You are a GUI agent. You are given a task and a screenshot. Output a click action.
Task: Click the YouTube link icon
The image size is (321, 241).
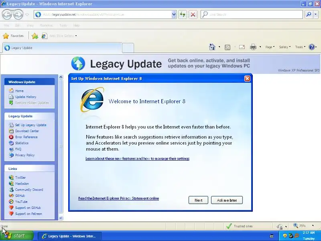pos(11,202)
